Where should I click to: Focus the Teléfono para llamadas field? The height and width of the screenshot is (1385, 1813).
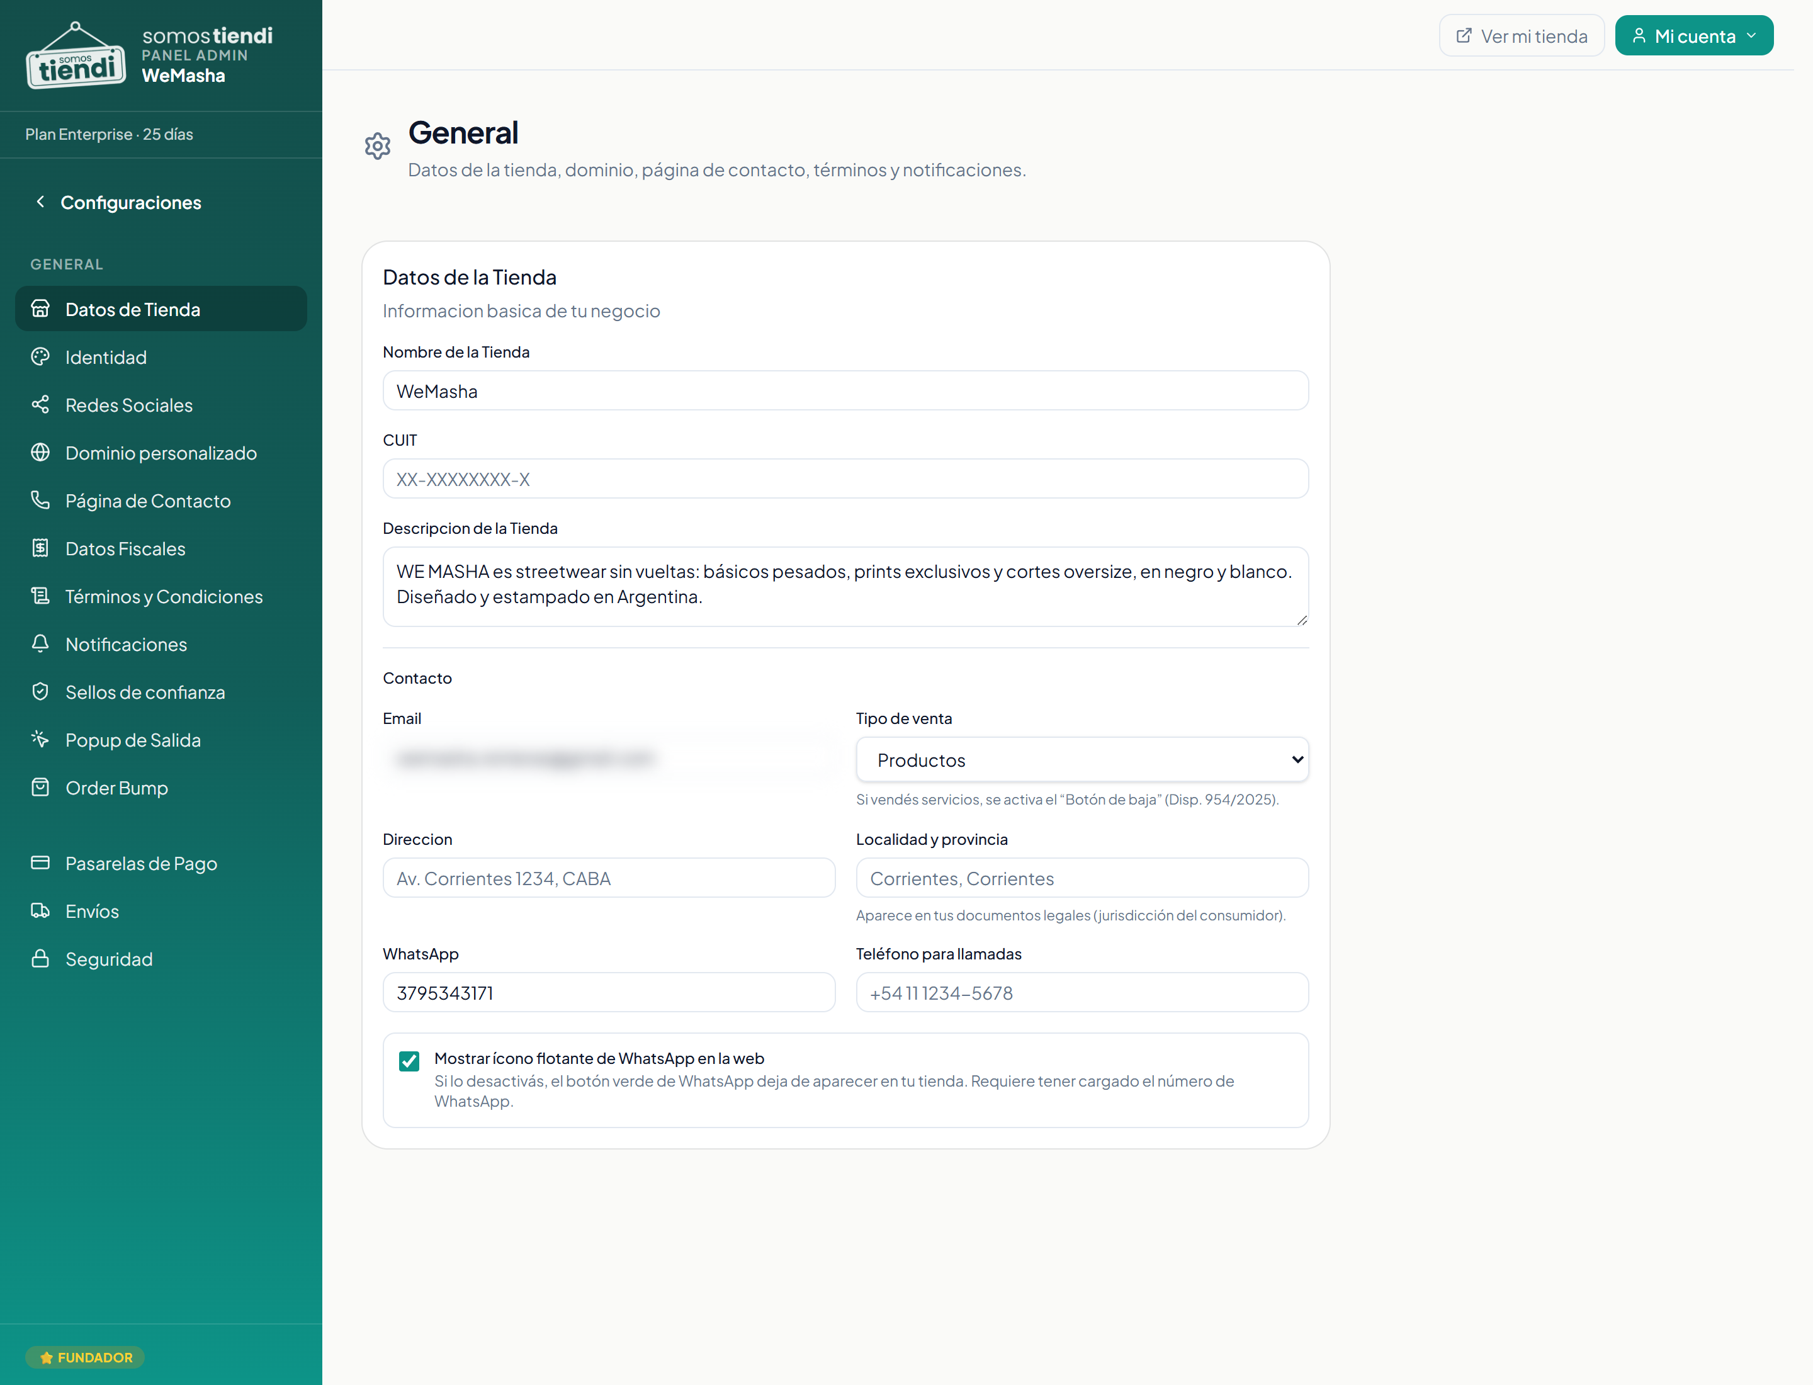[1083, 993]
